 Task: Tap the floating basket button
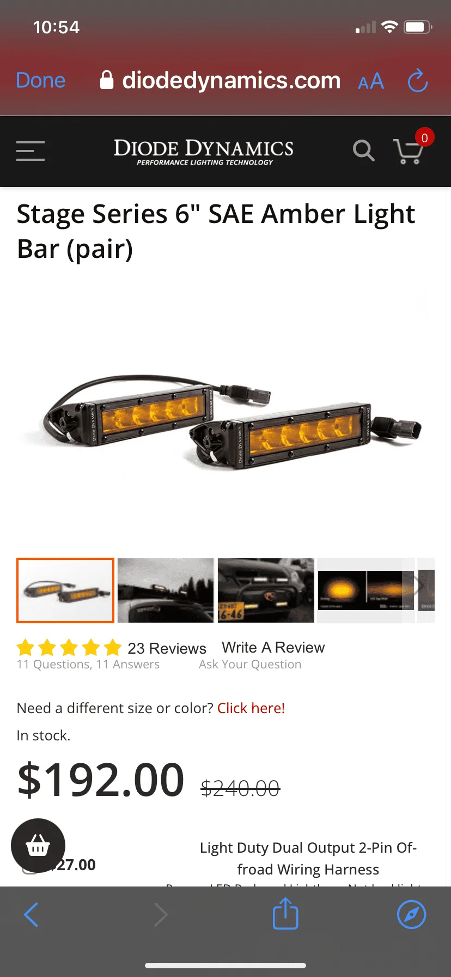point(38,846)
